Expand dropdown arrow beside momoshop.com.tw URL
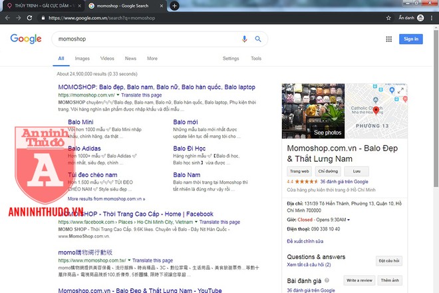 pyautogui.click(x=129, y=260)
